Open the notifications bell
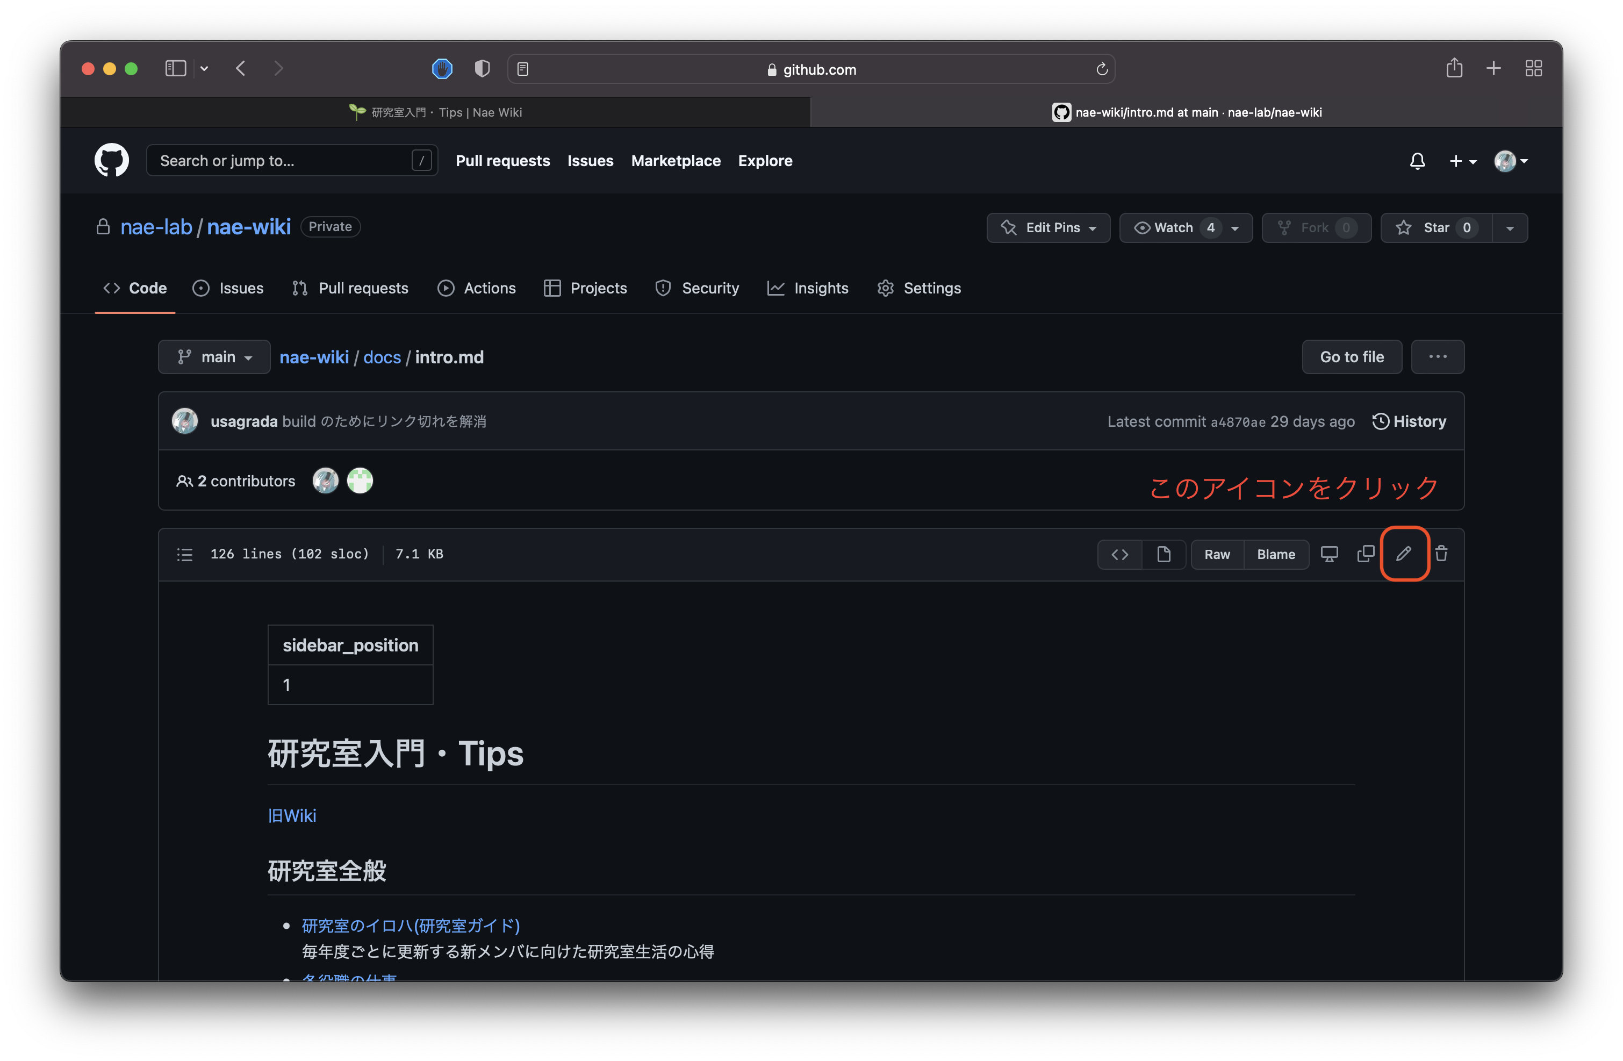 tap(1418, 161)
